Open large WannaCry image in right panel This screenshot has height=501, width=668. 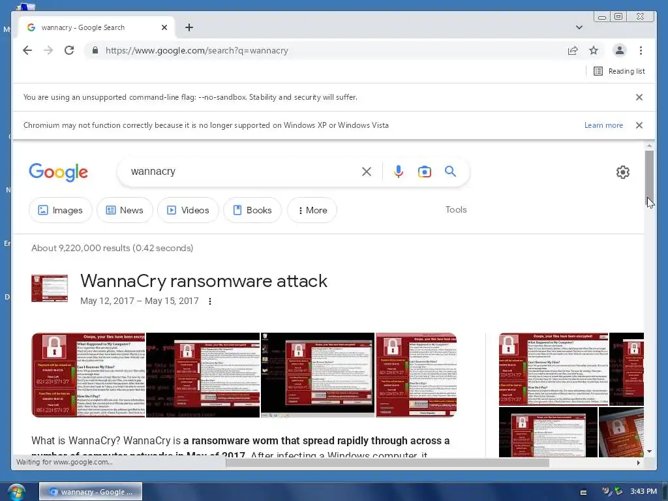553,369
